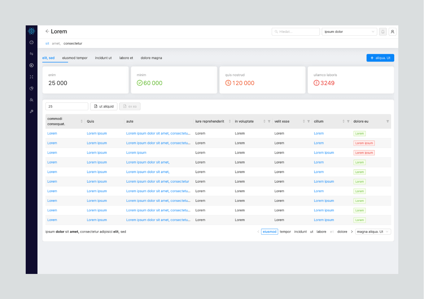The image size is (424, 299).
Task: Open the magna aliqua. Ut page size dropdown
Action: click(x=373, y=232)
